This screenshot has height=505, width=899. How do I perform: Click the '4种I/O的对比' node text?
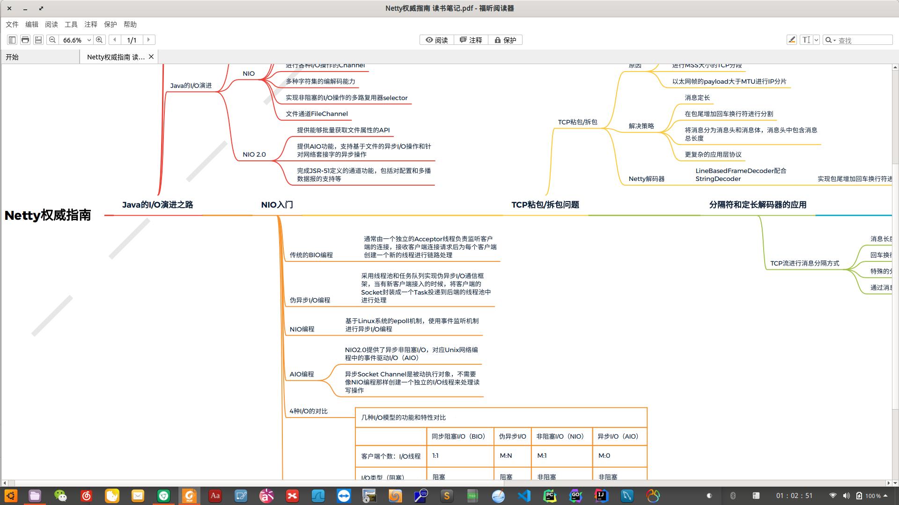308,411
